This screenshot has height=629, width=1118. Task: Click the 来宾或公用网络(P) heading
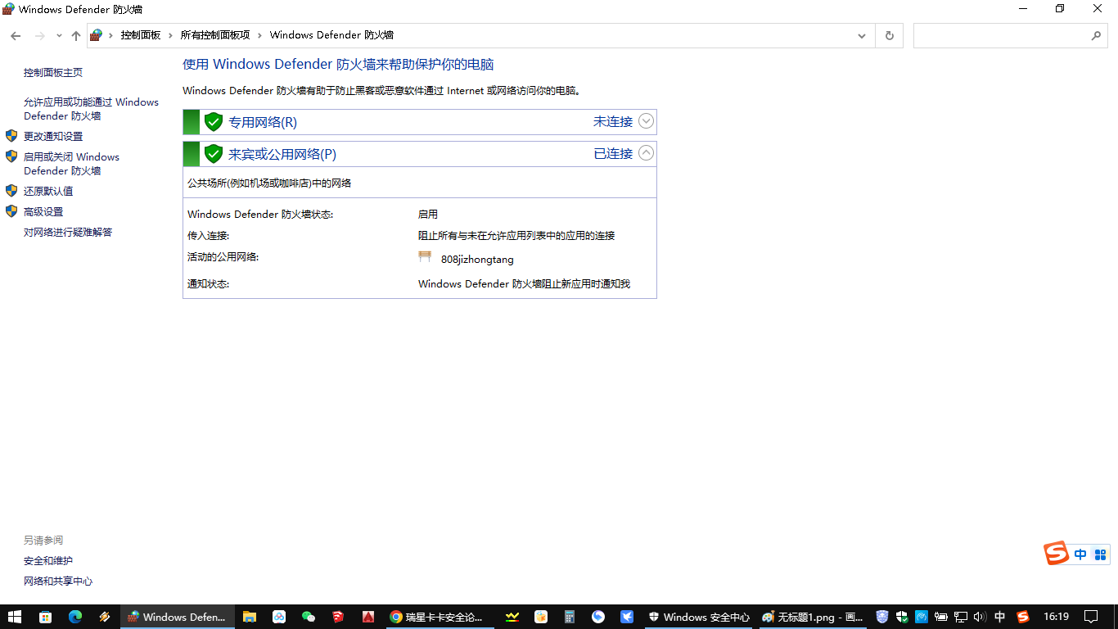point(282,154)
